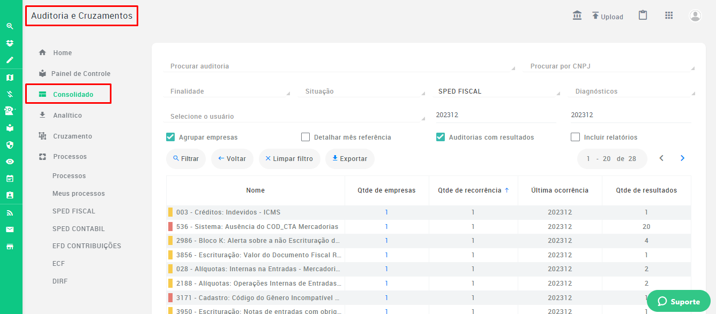This screenshot has width=716, height=314.
Task: Click the Filtrar button
Action: (186, 159)
